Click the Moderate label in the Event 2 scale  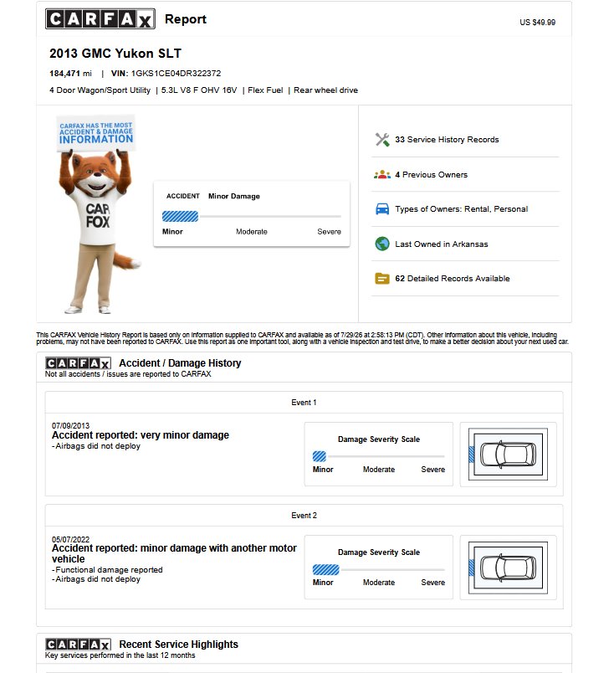pos(378,583)
